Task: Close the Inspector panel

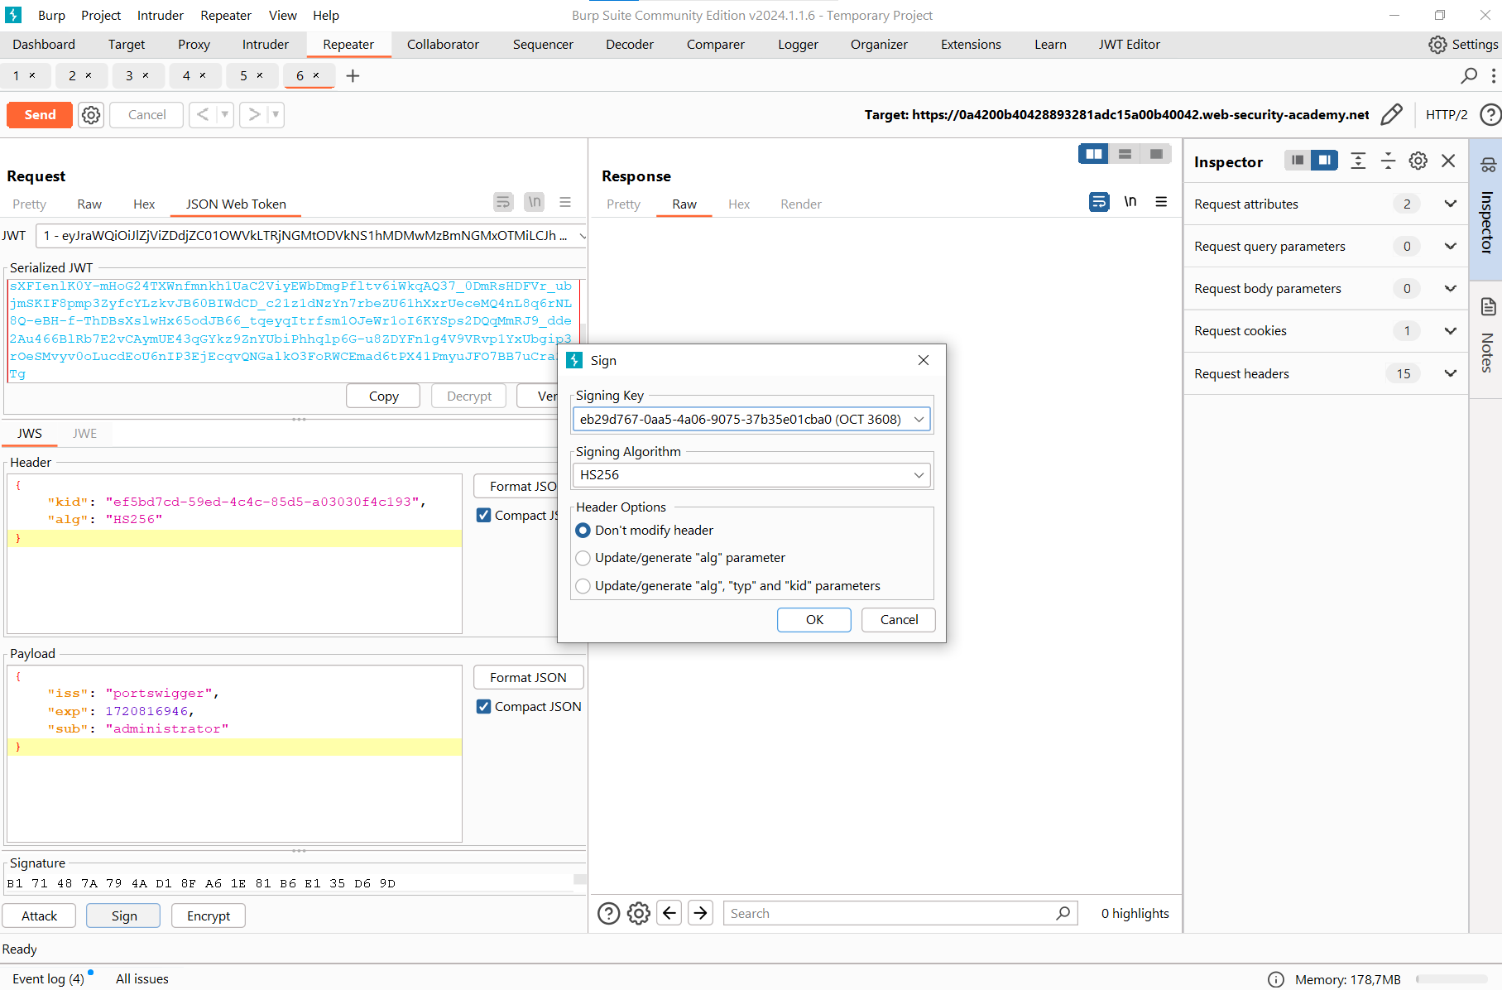Action: click(1448, 161)
